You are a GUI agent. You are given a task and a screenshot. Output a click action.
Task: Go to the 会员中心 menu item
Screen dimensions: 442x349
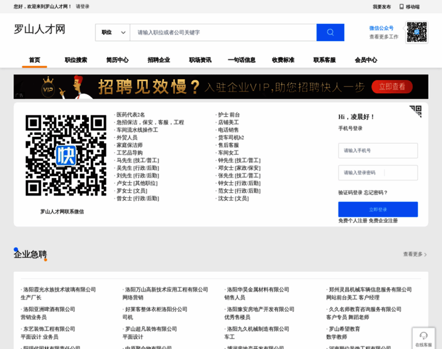click(366, 60)
